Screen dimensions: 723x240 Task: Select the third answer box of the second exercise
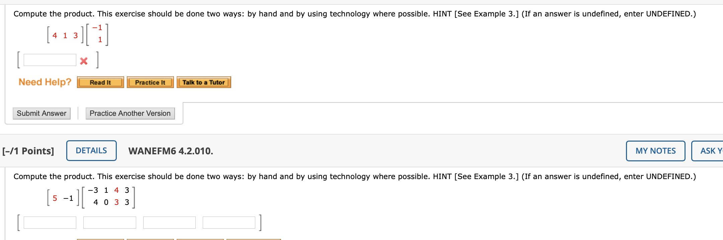pyautogui.click(x=169, y=222)
